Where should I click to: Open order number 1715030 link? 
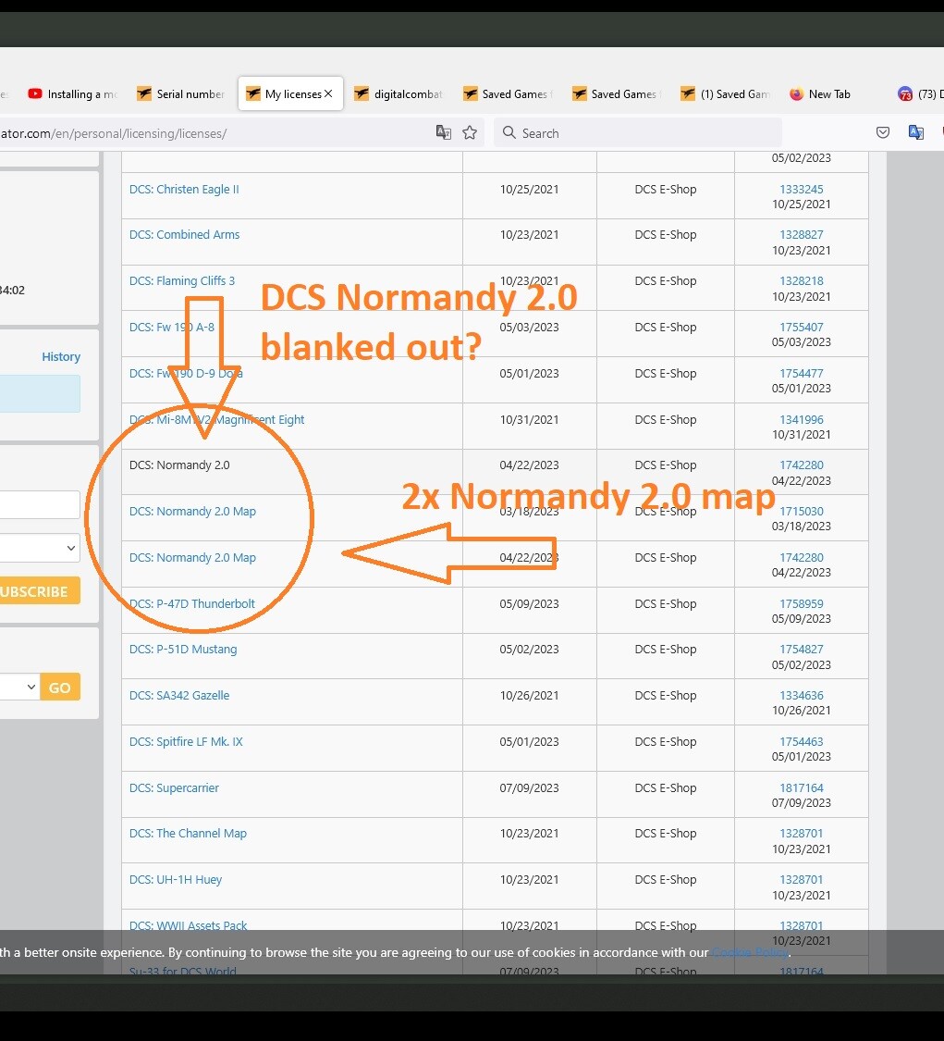(802, 511)
